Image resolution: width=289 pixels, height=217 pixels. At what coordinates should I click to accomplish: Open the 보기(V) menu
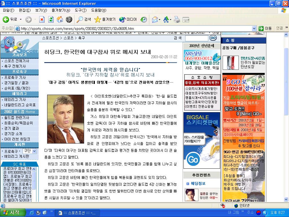41,10
